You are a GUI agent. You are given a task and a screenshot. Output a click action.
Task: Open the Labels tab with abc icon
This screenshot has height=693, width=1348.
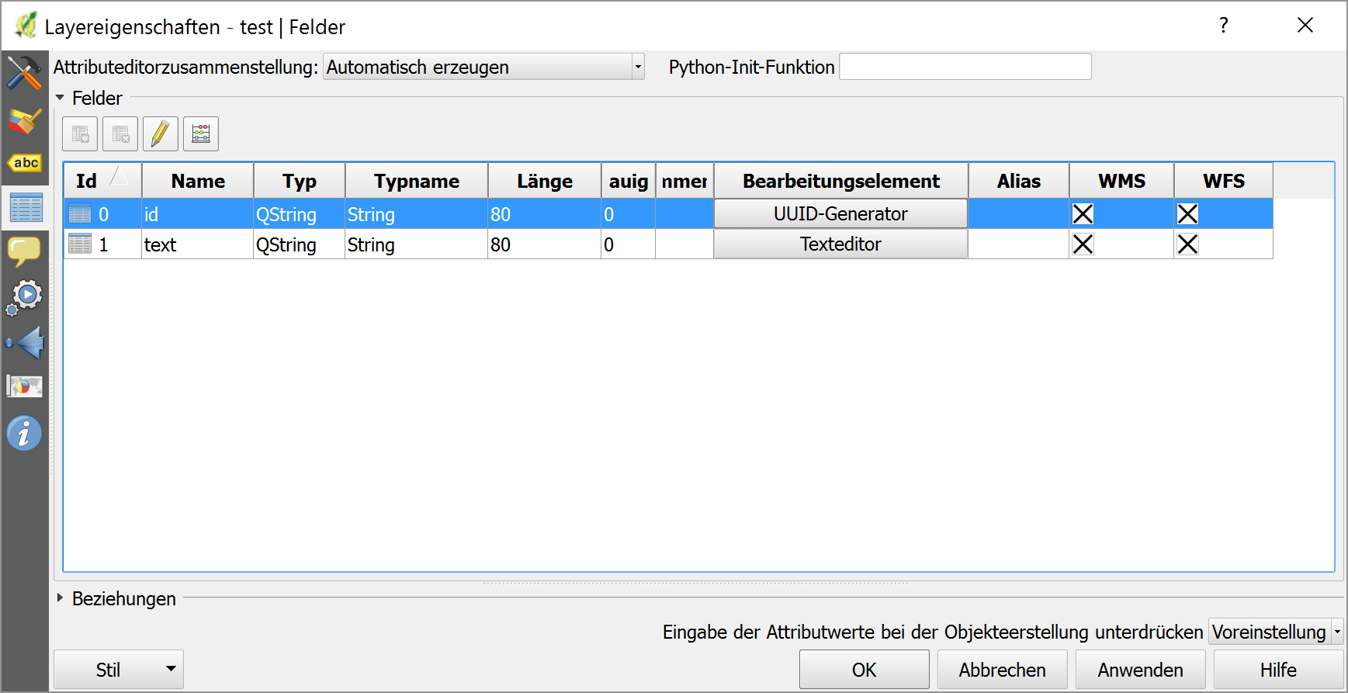coord(24,163)
